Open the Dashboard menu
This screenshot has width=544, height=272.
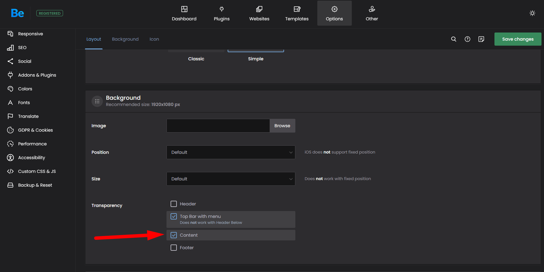tap(184, 13)
